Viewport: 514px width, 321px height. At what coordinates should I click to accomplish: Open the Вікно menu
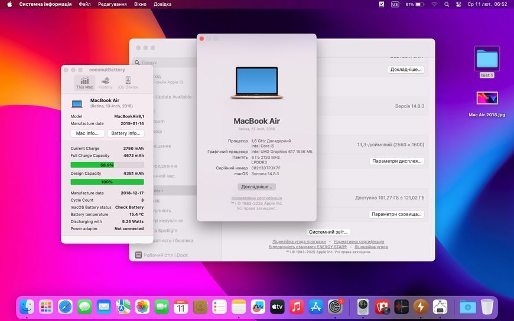[x=140, y=4]
